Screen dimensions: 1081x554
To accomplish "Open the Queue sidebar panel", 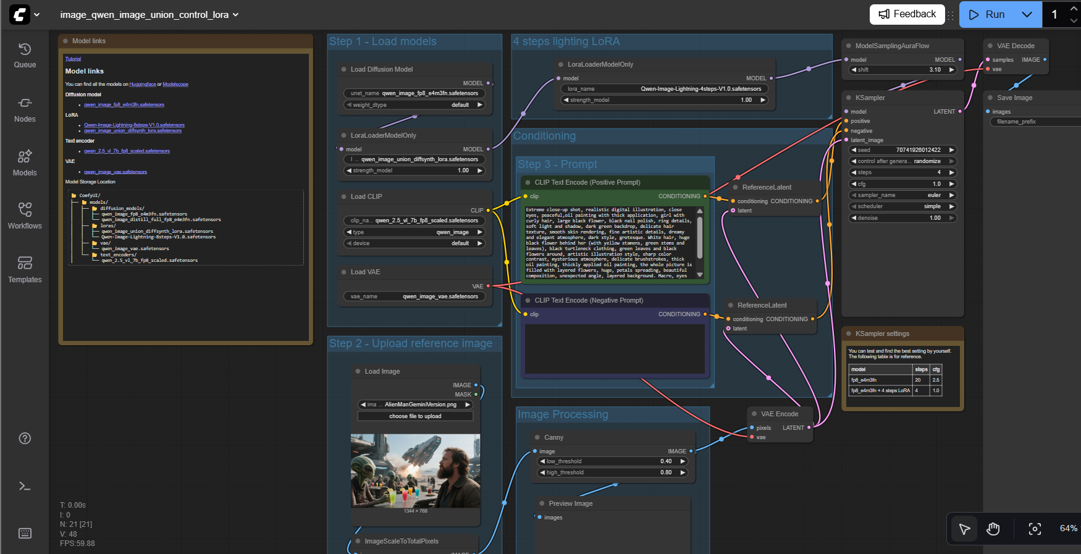I will coord(25,56).
